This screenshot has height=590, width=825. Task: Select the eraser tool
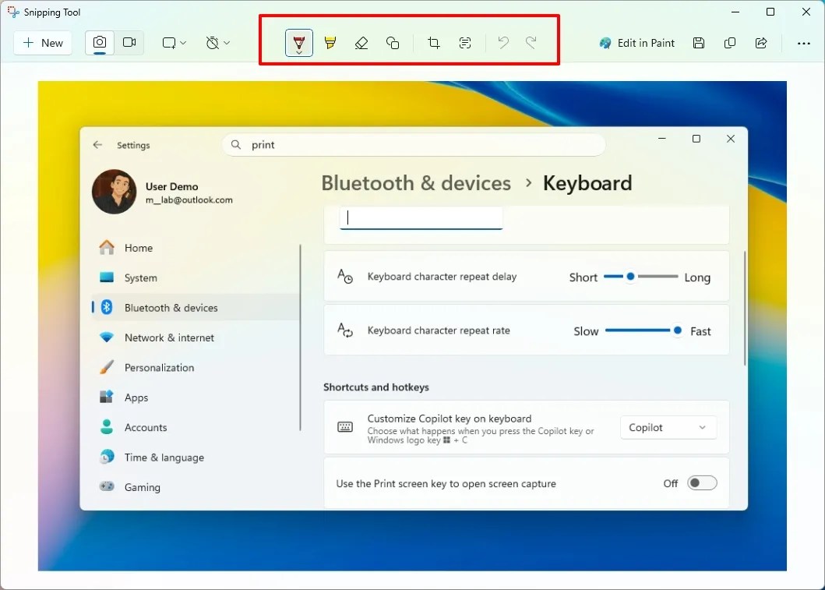361,43
